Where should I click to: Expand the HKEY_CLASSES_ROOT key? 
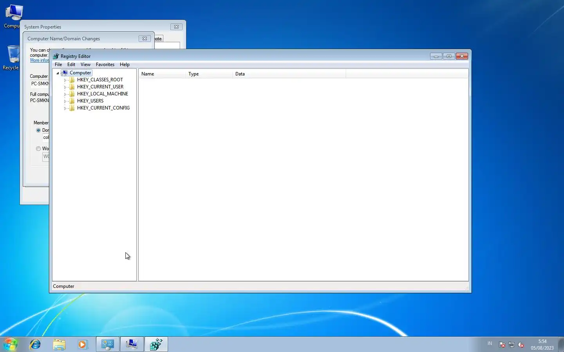point(65,80)
